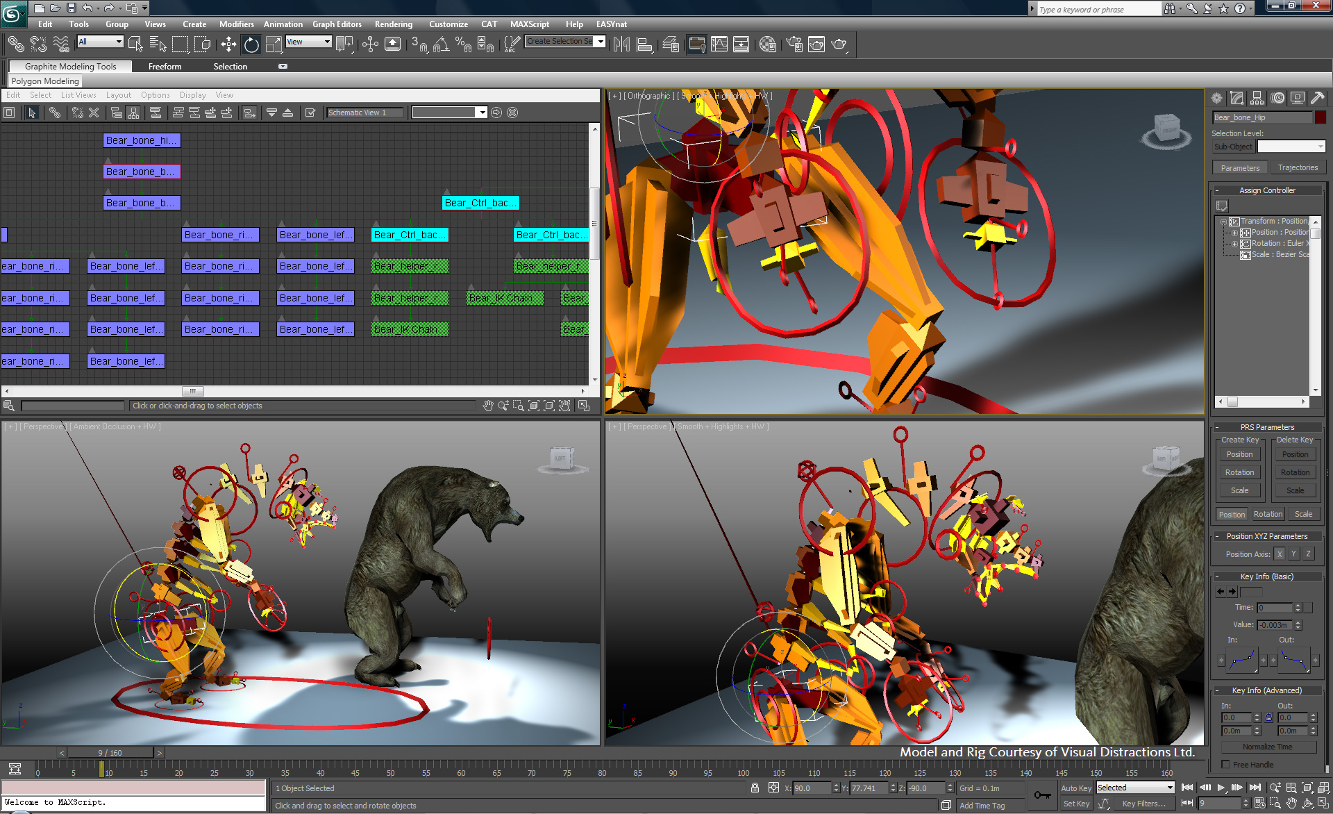Click the Align tool icon
Screen dimensions: 1333x814
644,44
